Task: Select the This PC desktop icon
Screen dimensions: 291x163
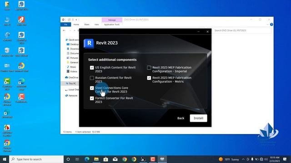Action: 7,21
